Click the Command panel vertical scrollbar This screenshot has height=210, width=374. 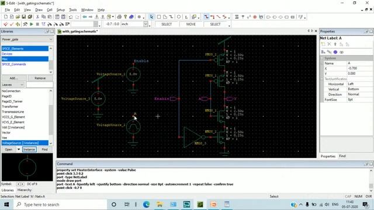(371, 180)
